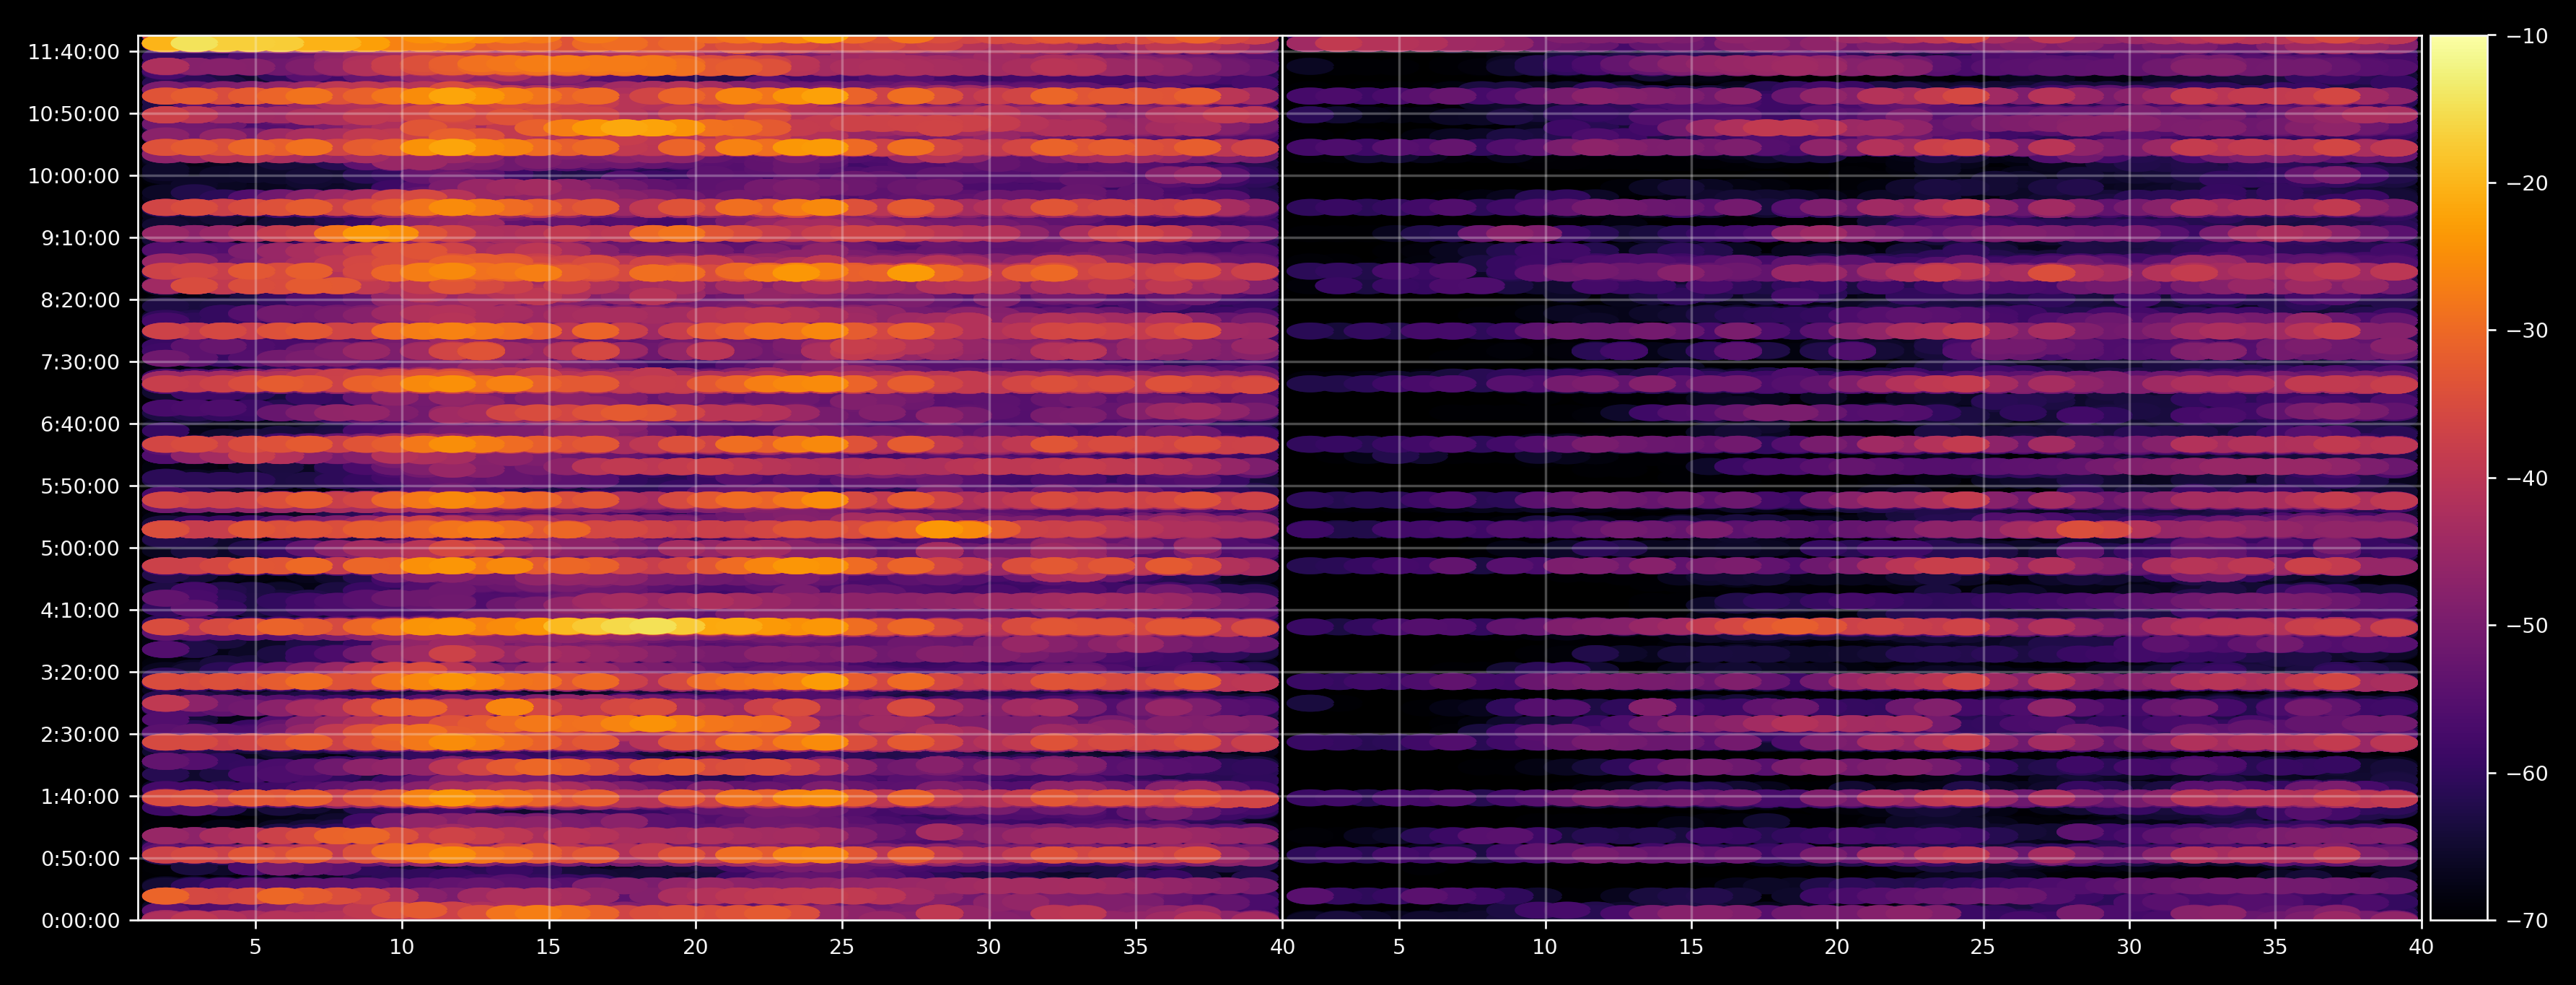Screen dimensions: 2576x985
Task: Click the colorbar gradient scale
Action: pyautogui.click(x=2459, y=478)
